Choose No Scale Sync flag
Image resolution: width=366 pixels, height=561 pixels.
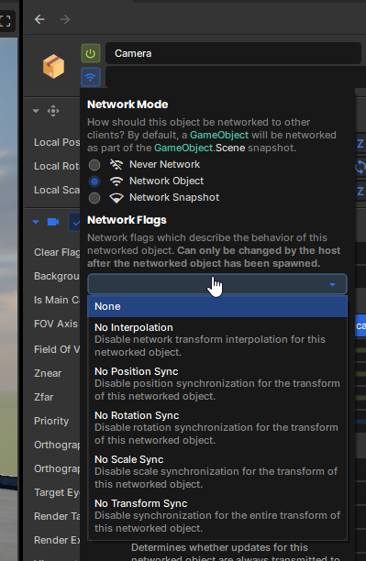[x=217, y=471]
